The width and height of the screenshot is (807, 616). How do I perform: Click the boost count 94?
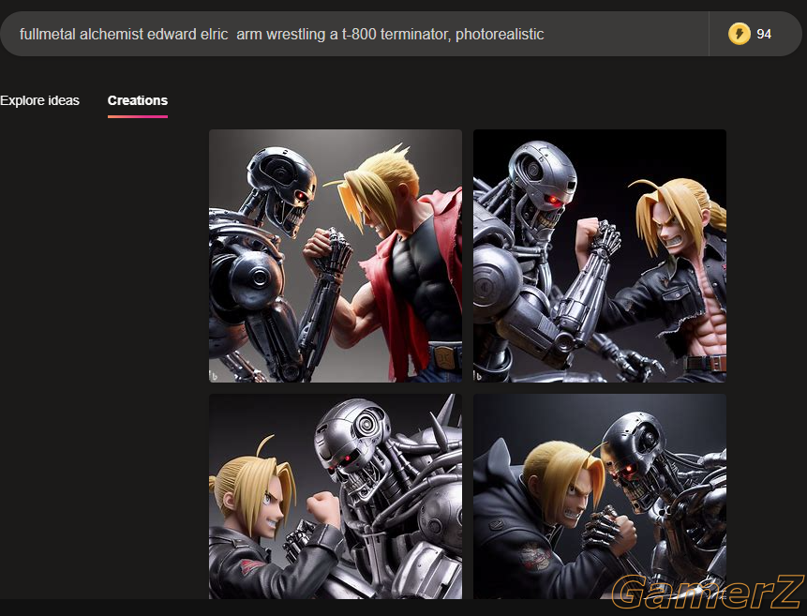(x=764, y=34)
